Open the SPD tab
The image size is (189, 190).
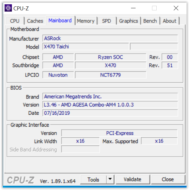tap(107, 21)
